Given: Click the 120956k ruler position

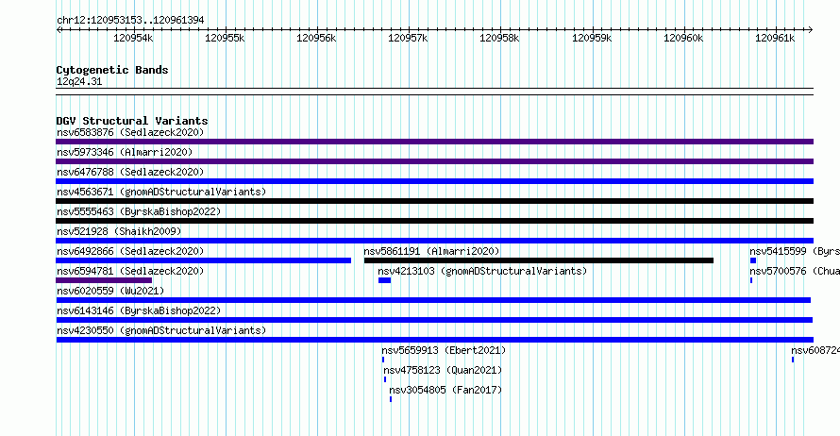Looking at the screenshot, I should (316, 38).
